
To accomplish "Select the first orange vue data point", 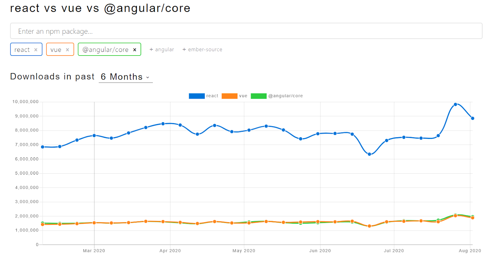I will click(43, 225).
